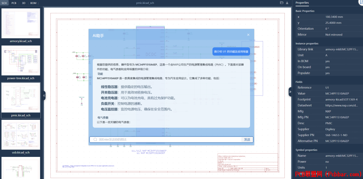Switch to the 3D tab
Viewport: 363px width, 179px height.
click(24, 3)
